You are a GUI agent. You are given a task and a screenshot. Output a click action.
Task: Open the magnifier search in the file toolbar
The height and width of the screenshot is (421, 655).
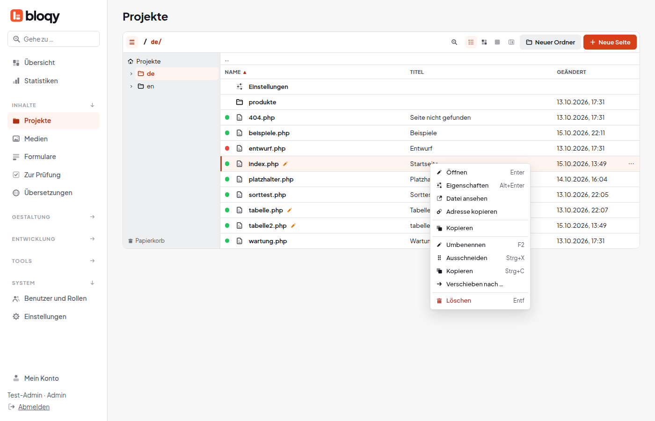[454, 42]
